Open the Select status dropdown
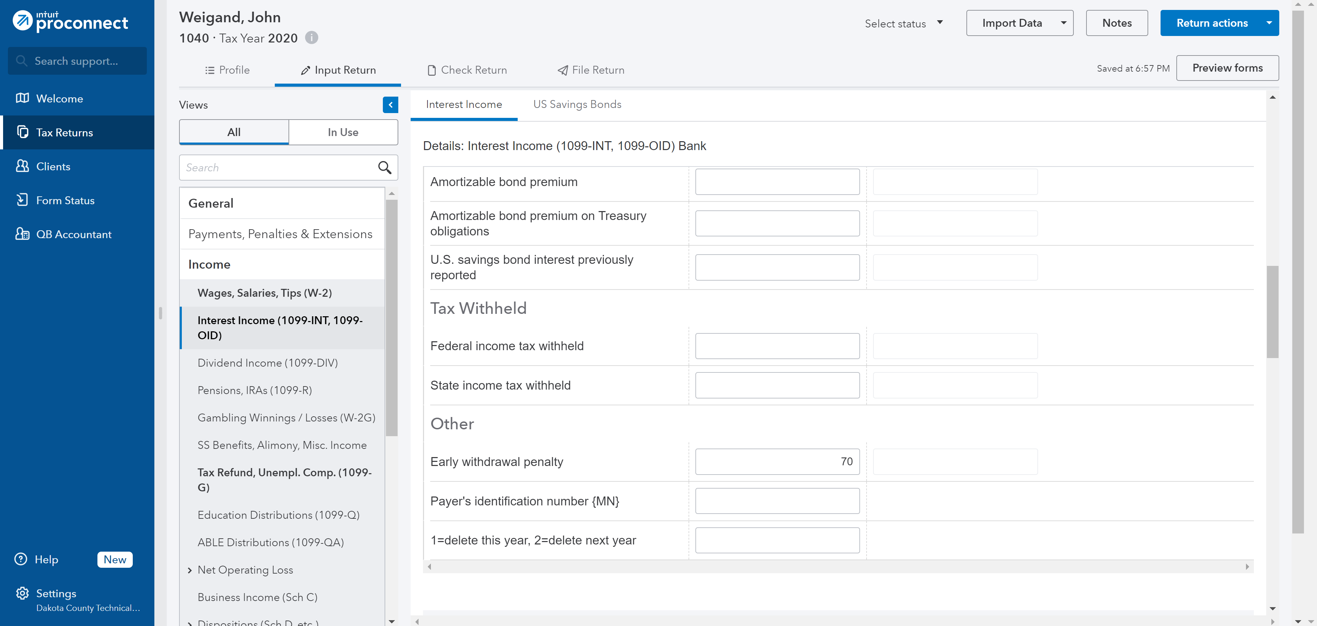Viewport: 1317px width, 626px height. point(903,24)
